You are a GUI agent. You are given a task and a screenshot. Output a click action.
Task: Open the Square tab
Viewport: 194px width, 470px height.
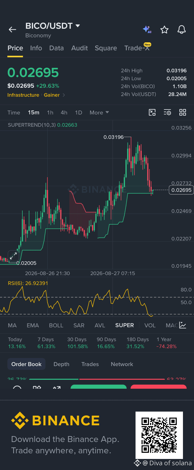coord(106,48)
